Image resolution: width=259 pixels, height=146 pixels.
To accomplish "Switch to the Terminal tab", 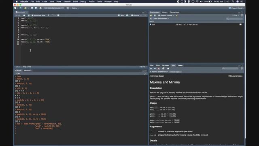I will [x=27, y=71].
